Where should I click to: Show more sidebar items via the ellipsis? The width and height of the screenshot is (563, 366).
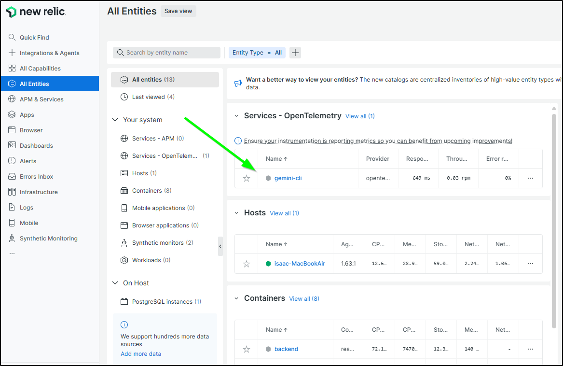click(x=12, y=253)
